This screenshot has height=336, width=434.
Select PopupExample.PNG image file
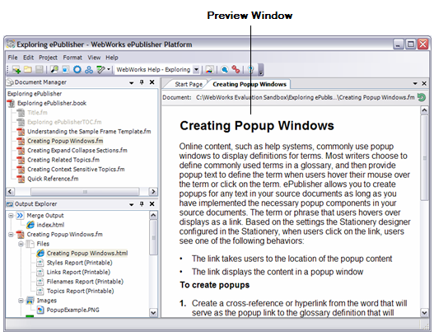72,310
